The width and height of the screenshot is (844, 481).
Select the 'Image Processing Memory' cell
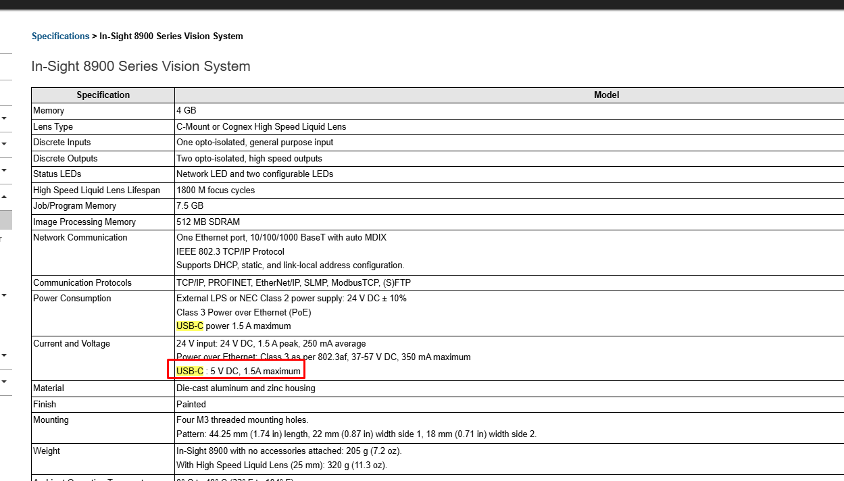click(x=103, y=222)
